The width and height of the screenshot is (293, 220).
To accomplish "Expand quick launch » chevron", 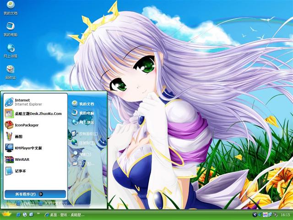I will coord(38,214).
